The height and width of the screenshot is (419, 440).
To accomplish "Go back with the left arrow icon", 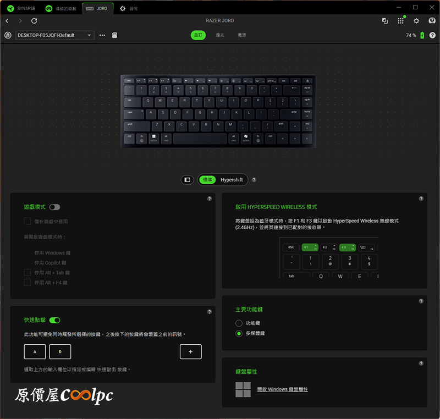I will [7, 21].
